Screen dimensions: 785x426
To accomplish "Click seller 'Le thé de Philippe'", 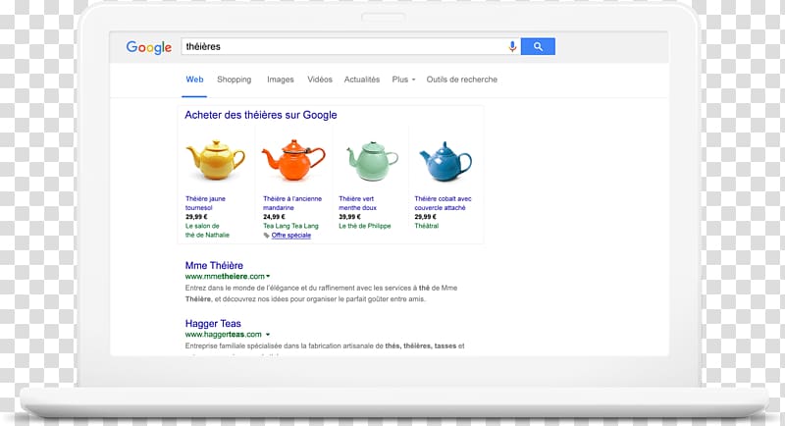I will [x=364, y=227].
